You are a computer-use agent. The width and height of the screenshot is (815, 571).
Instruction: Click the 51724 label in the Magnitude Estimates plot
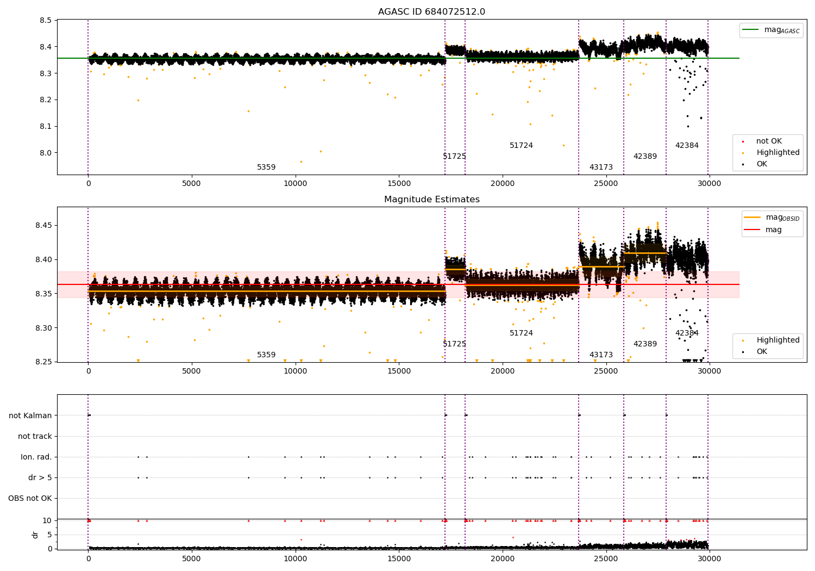click(521, 333)
